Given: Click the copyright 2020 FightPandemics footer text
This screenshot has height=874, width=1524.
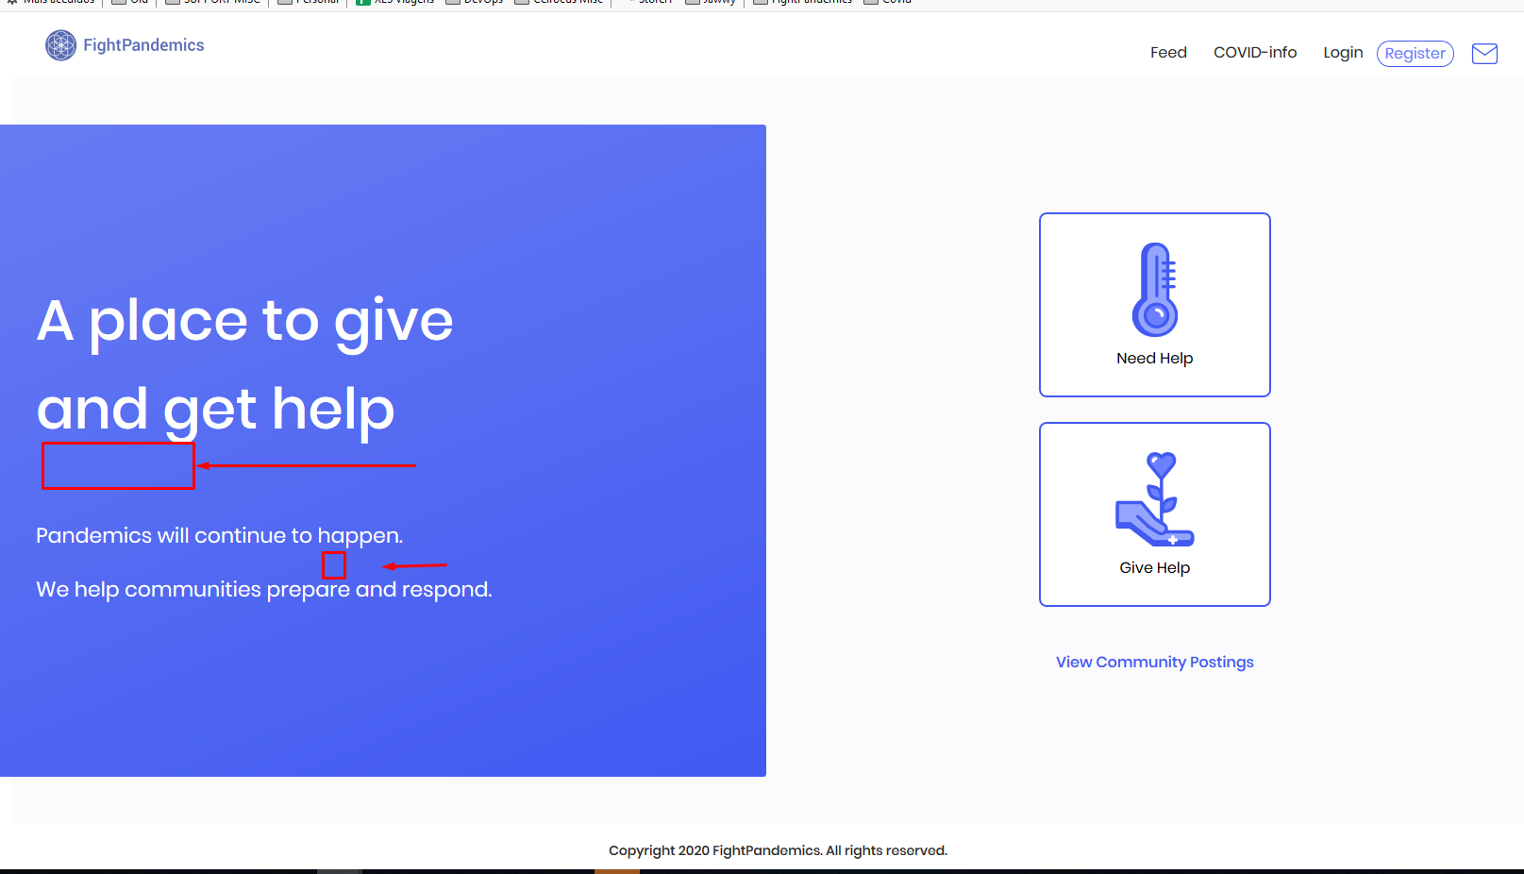Looking at the screenshot, I should [x=778, y=850].
